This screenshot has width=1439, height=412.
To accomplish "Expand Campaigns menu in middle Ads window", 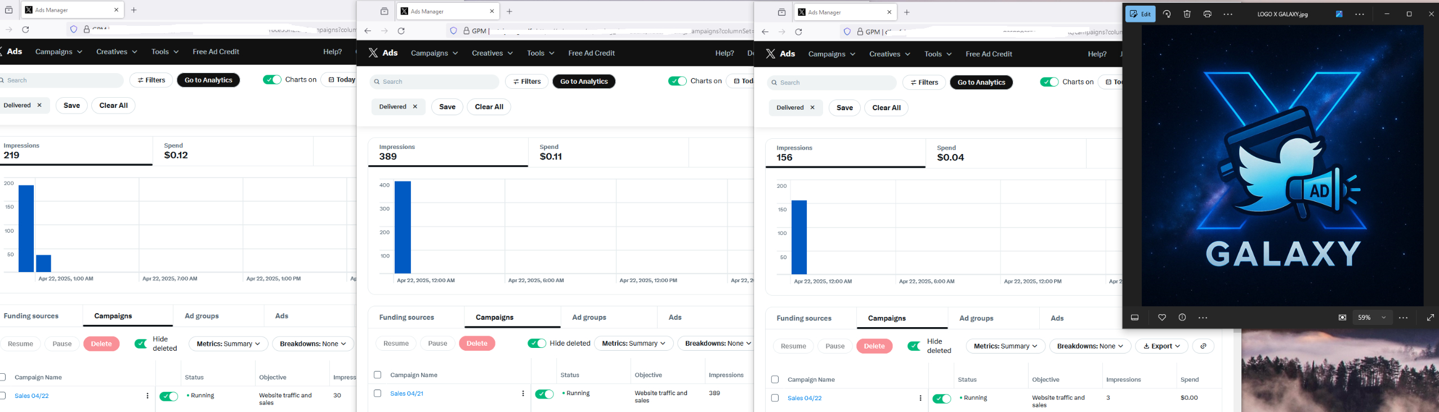I will [434, 53].
